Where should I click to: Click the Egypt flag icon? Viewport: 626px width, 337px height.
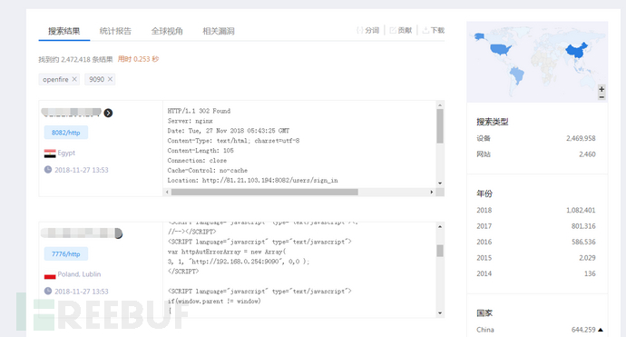[50, 154]
